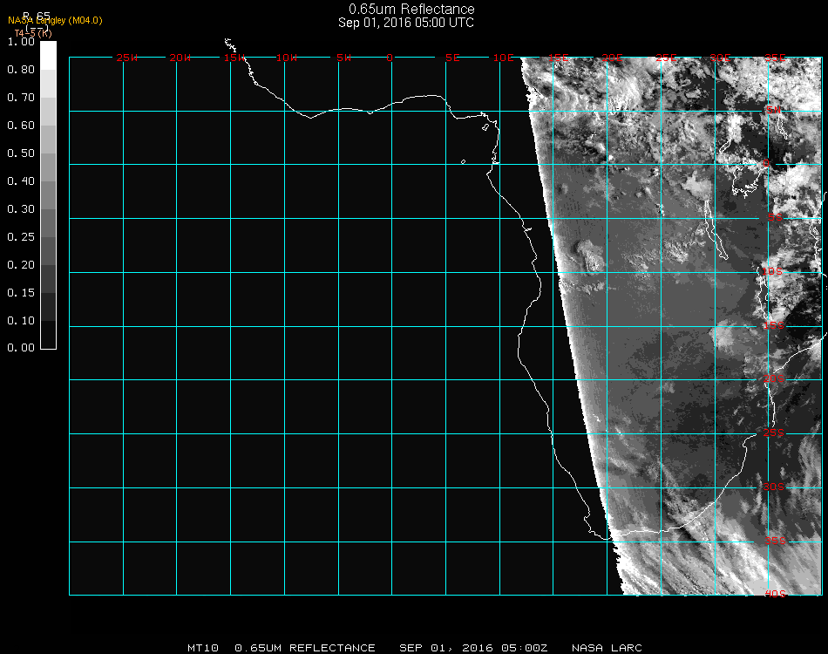Click the colorbar value "0.25"
The height and width of the screenshot is (654, 828).
click(21, 237)
